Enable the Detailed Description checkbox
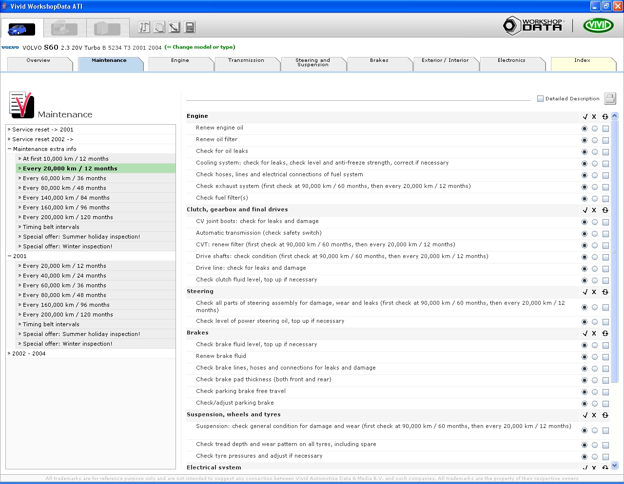 [540, 98]
